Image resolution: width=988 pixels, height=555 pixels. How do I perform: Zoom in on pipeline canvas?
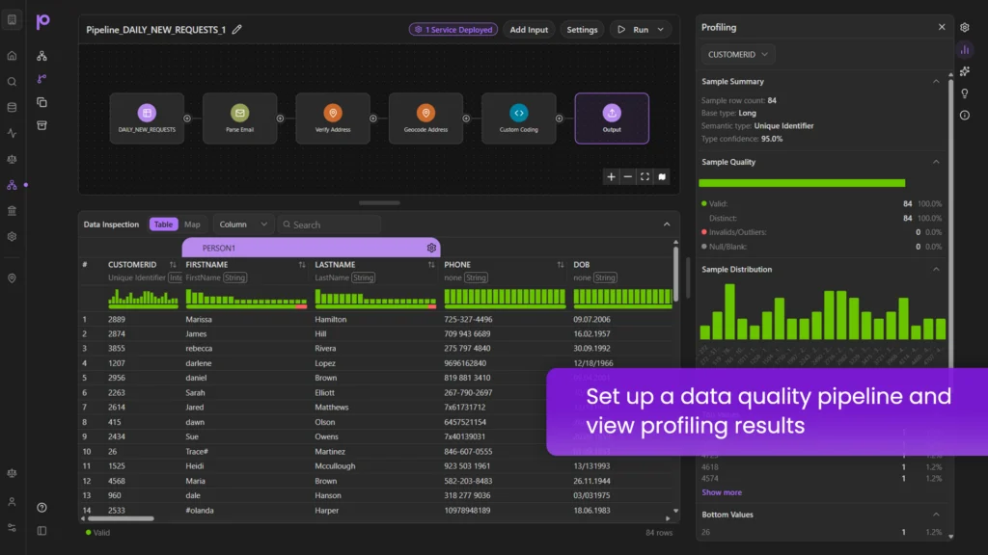coord(611,177)
